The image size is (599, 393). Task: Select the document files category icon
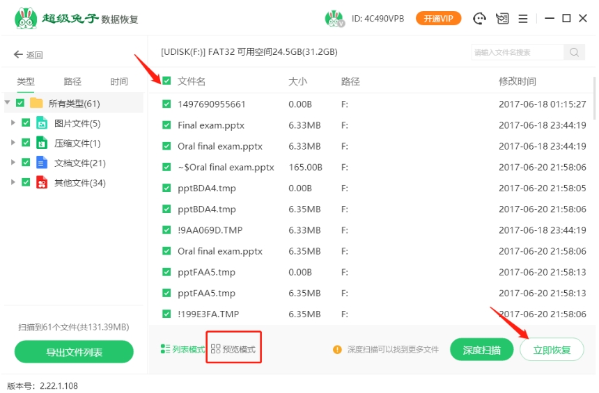tap(42, 163)
